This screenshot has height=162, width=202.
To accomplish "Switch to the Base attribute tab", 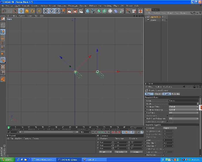I will point(149,94).
